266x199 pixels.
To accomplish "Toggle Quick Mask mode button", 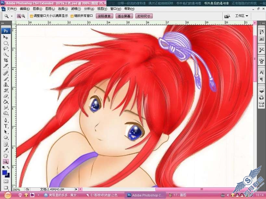I will [6, 181].
